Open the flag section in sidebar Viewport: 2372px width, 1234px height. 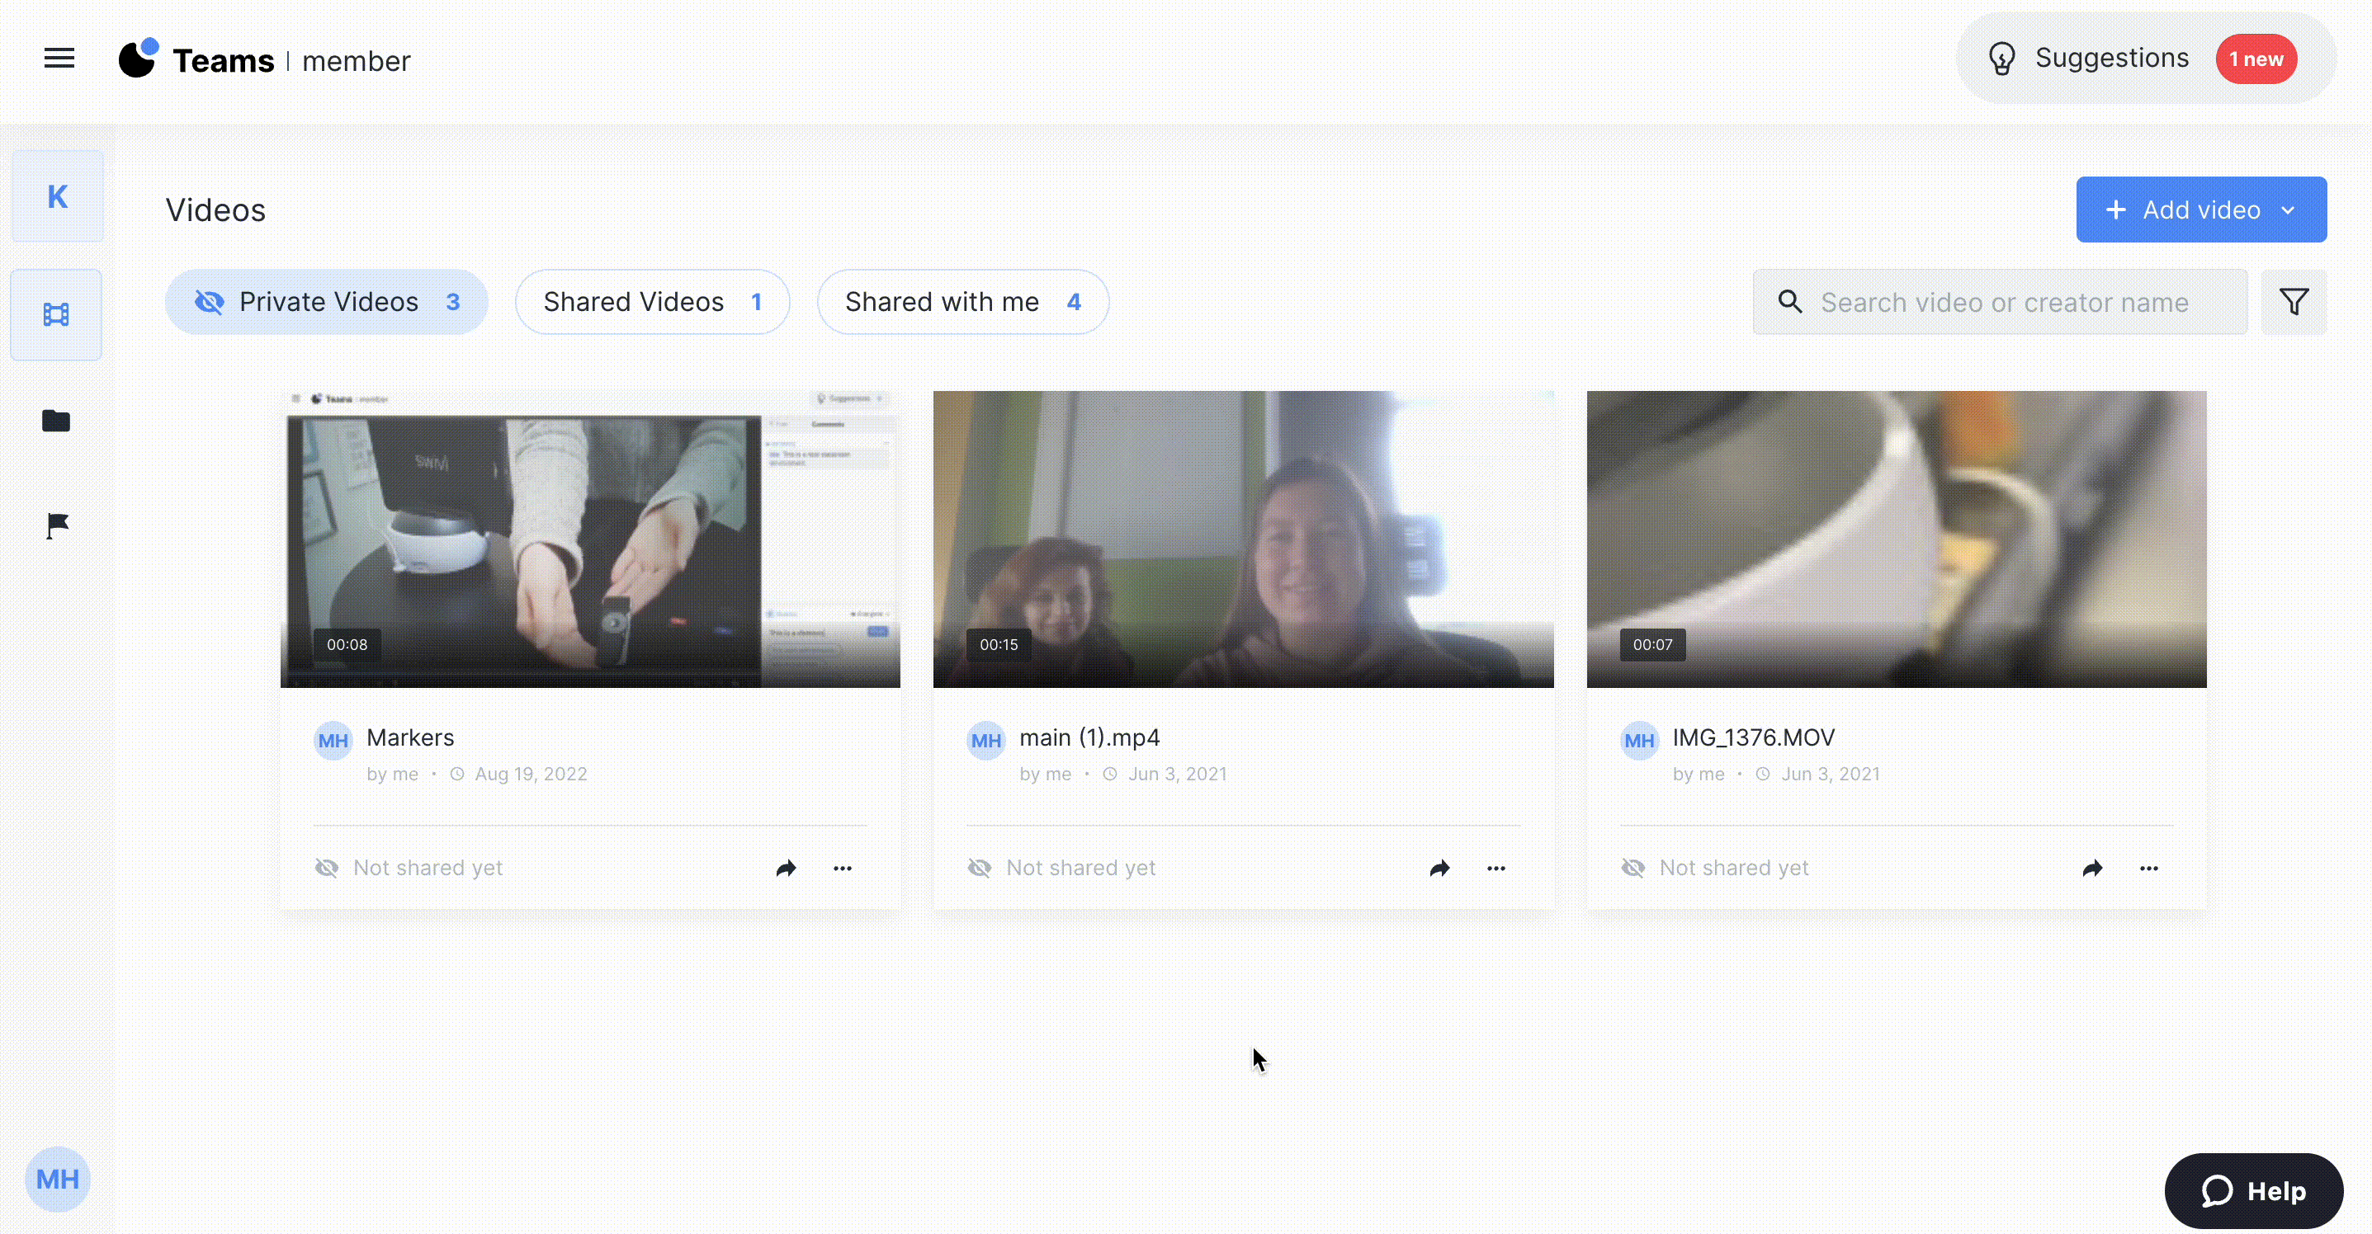57,525
